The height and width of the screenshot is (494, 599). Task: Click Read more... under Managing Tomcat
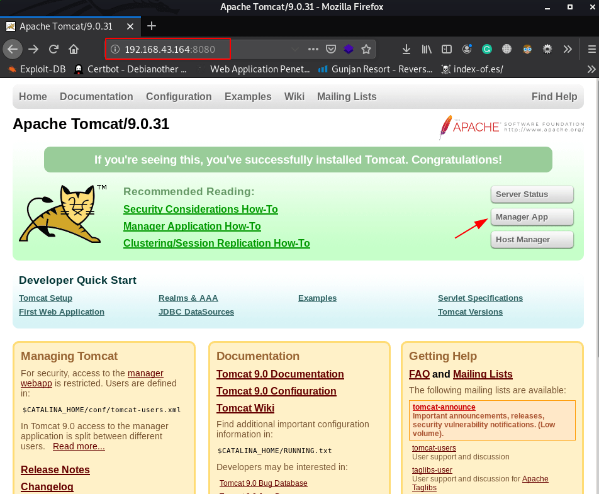[x=79, y=446]
